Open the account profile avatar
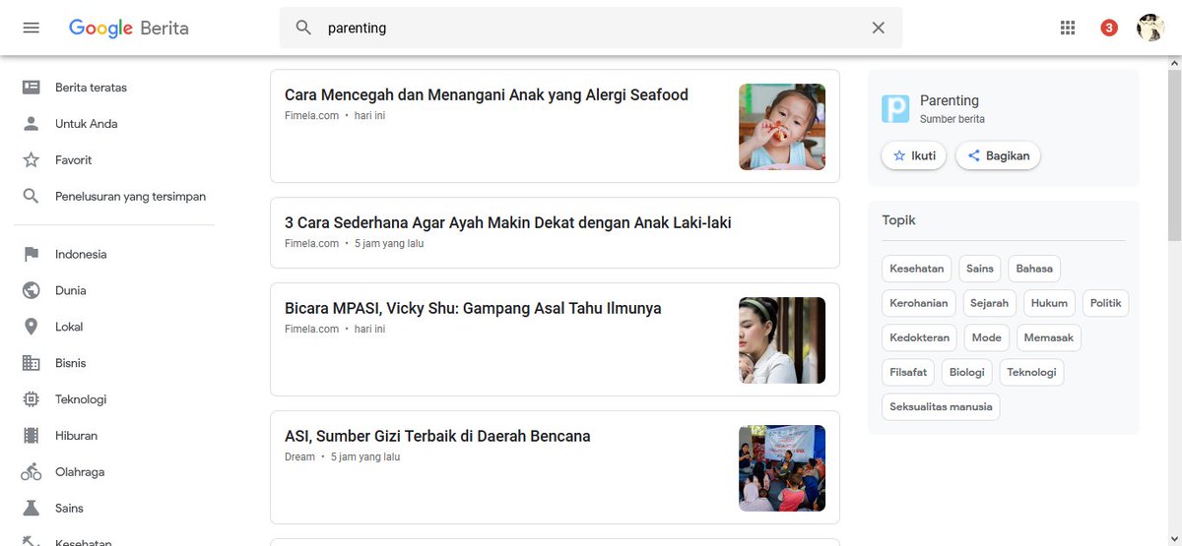1182x546 pixels. click(x=1150, y=28)
